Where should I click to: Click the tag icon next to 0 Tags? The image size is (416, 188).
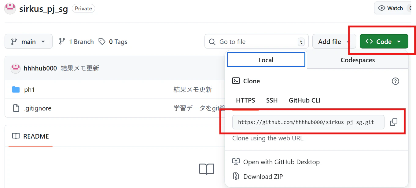102,41
